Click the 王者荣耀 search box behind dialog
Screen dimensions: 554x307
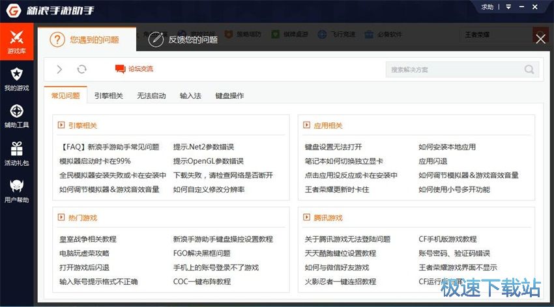click(x=496, y=34)
